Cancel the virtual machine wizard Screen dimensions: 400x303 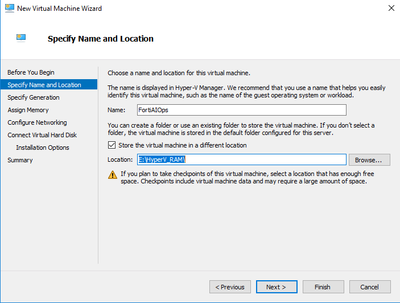click(x=370, y=287)
